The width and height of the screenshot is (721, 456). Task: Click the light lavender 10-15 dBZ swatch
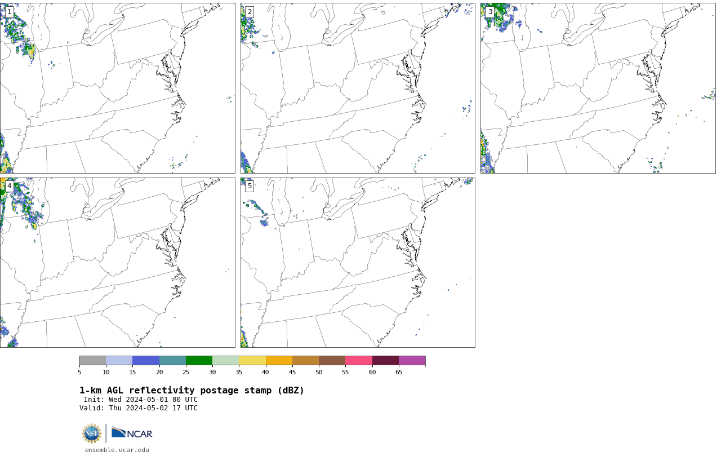click(119, 361)
